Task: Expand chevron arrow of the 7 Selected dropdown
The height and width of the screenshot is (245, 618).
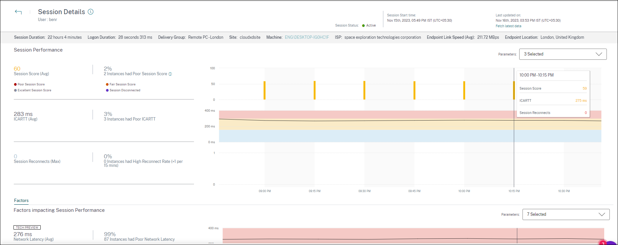Action: pyautogui.click(x=602, y=214)
